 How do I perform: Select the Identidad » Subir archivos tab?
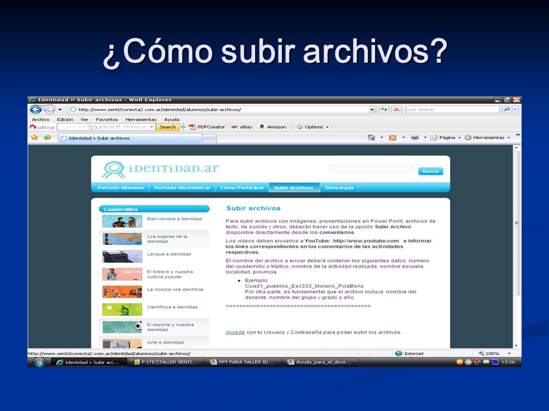pos(130,138)
